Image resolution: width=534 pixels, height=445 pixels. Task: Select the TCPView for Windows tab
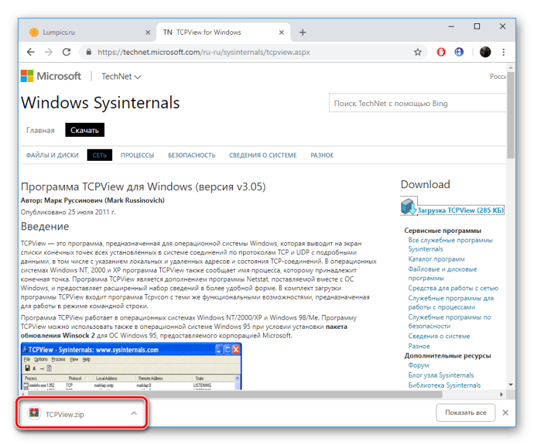(x=224, y=32)
